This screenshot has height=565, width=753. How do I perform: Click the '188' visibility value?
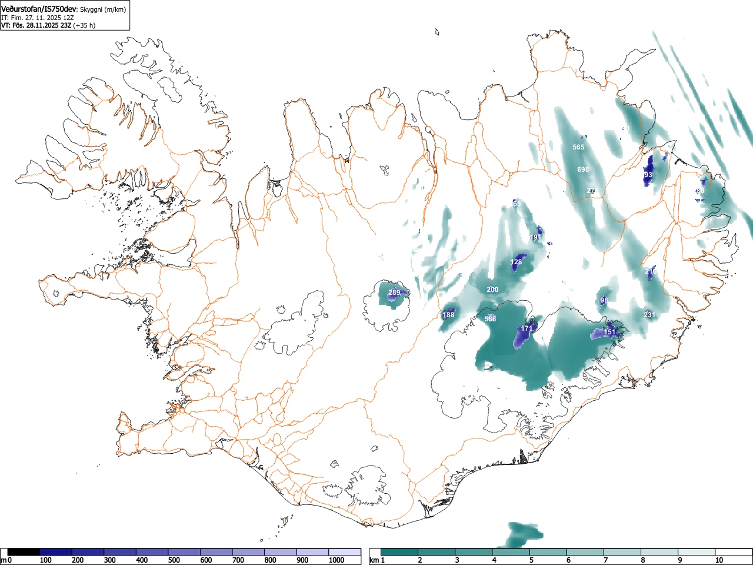tap(448, 315)
